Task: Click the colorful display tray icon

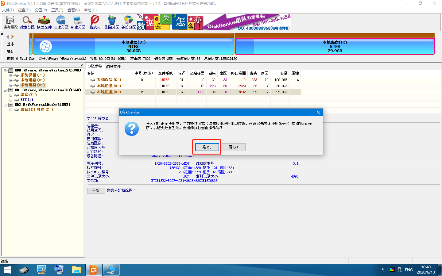Action: point(392,270)
